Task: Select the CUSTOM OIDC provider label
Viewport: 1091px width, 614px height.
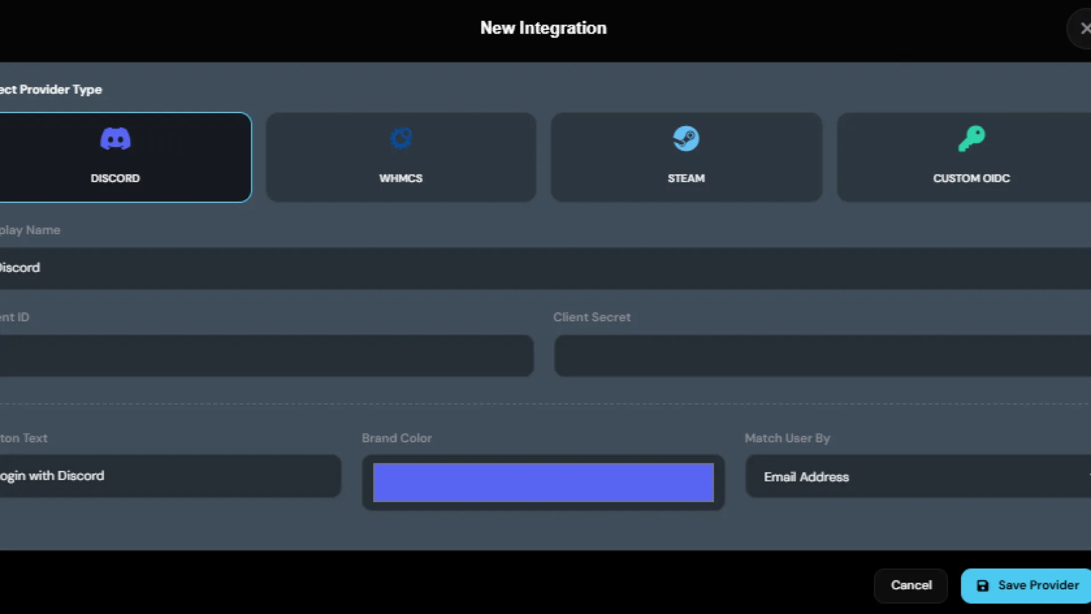Action: pyautogui.click(x=971, y=179)
